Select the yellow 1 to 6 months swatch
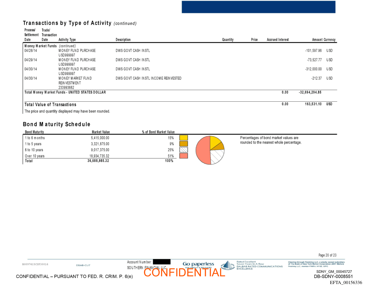 183,138
